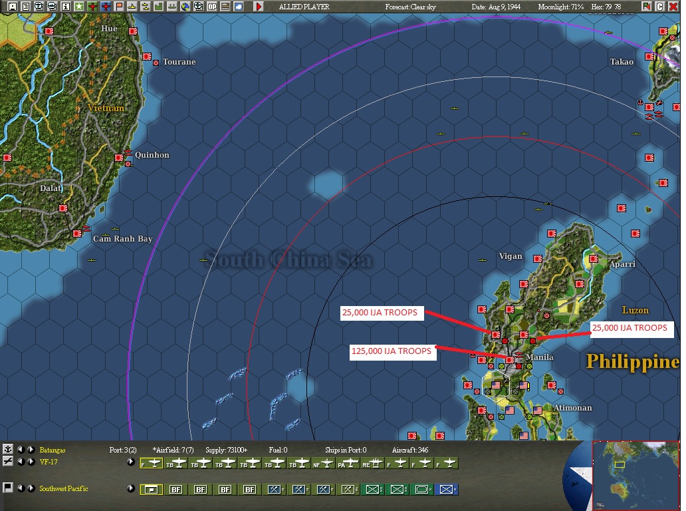
Task: Click the Quinhon city label
Action: (x=152, y=155)
